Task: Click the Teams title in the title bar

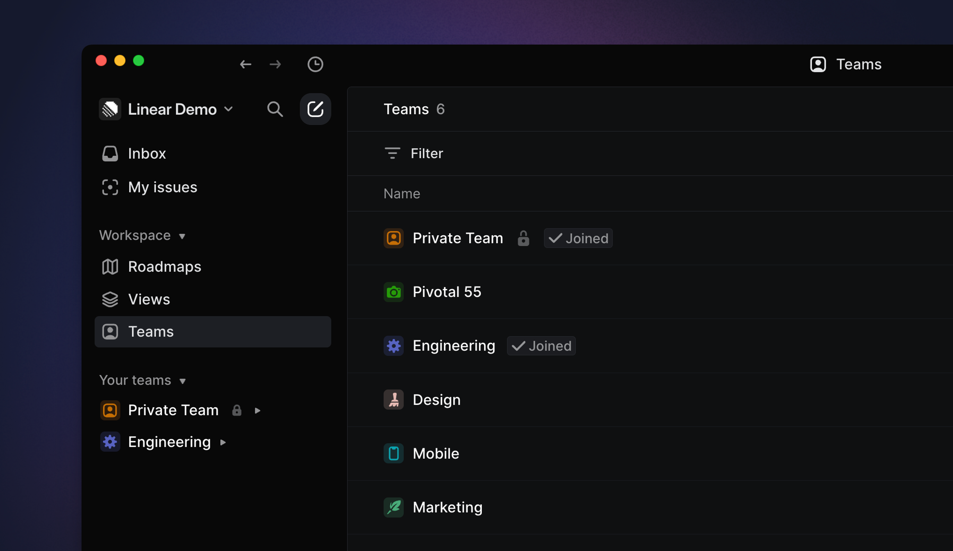Action: click(x=859, y=64)
